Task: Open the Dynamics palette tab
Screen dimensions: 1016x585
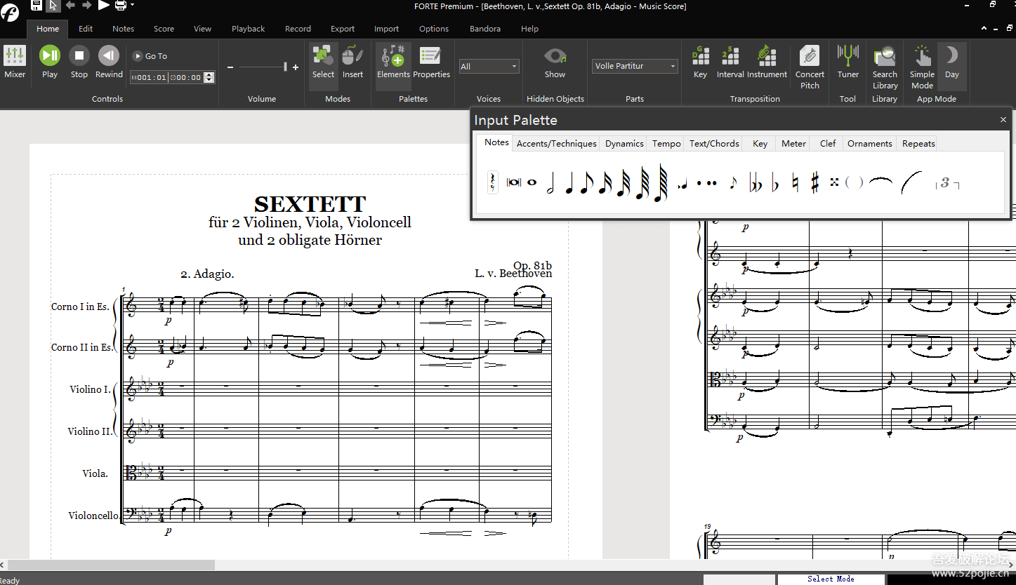Action: pyautogui.click(x=624, y=143)
